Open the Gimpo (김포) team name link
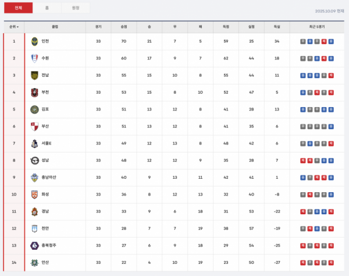The height and width of the screenshot is (276, 349). pyautogui.click(x=45, y=109)
